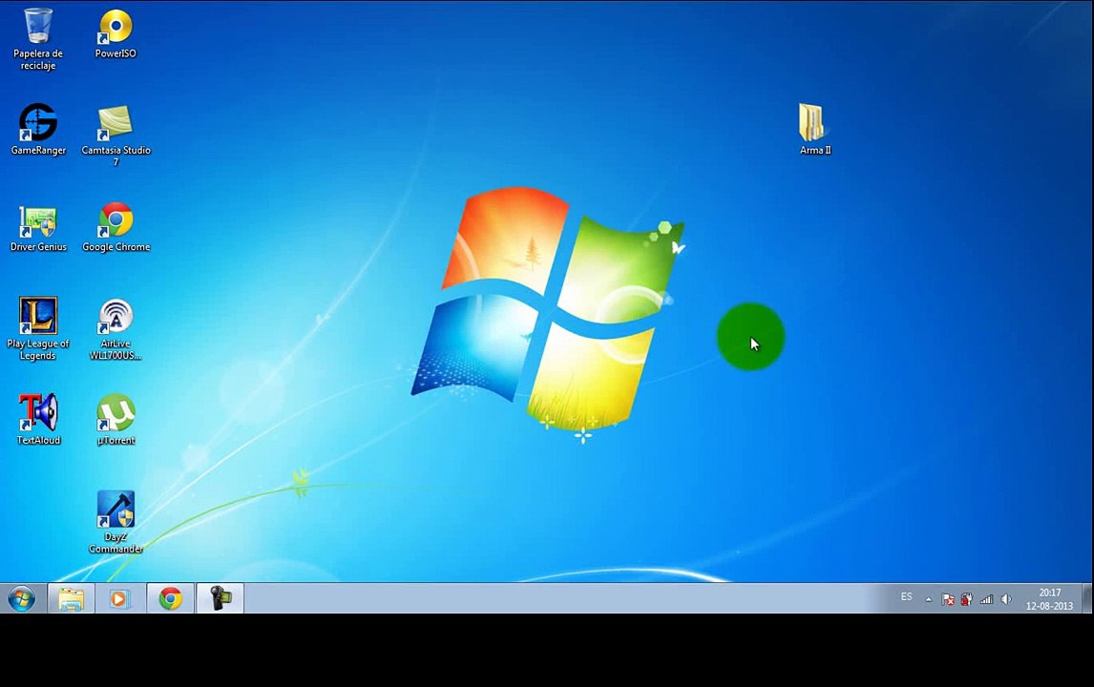Screen dimensions: 1094x687
Task: Select the Camtasia Studio 7 shortcut
Action: pos(116,136)
